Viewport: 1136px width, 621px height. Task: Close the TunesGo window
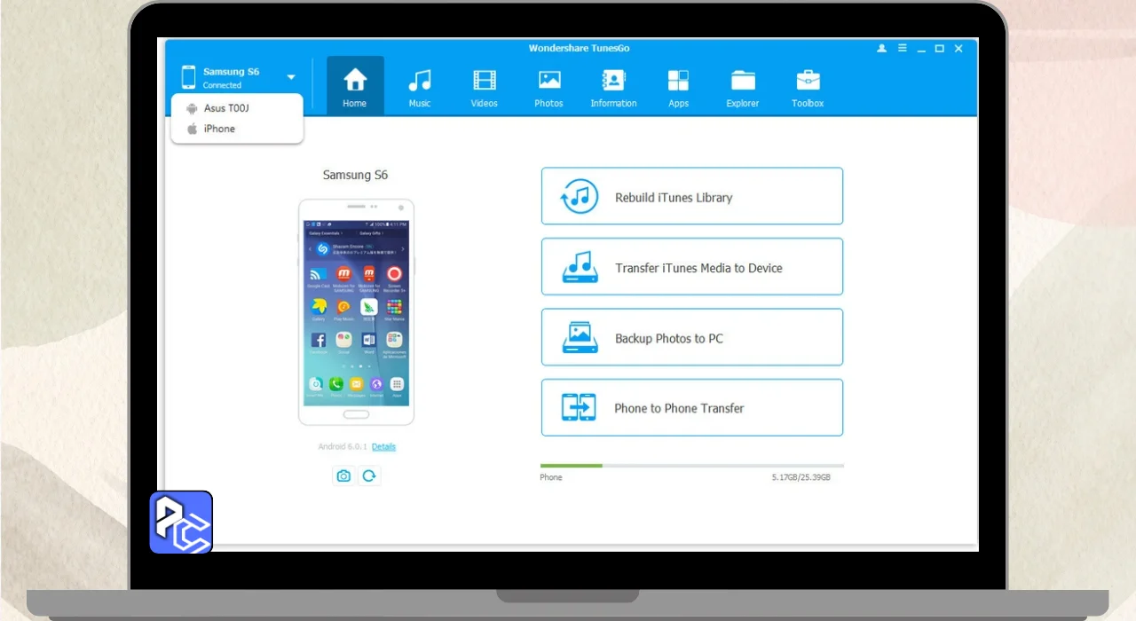point(958,49)
